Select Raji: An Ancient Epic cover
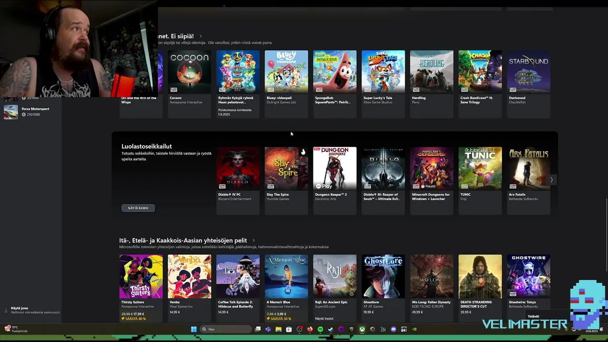The image size is (608, 342). [334, 276]
